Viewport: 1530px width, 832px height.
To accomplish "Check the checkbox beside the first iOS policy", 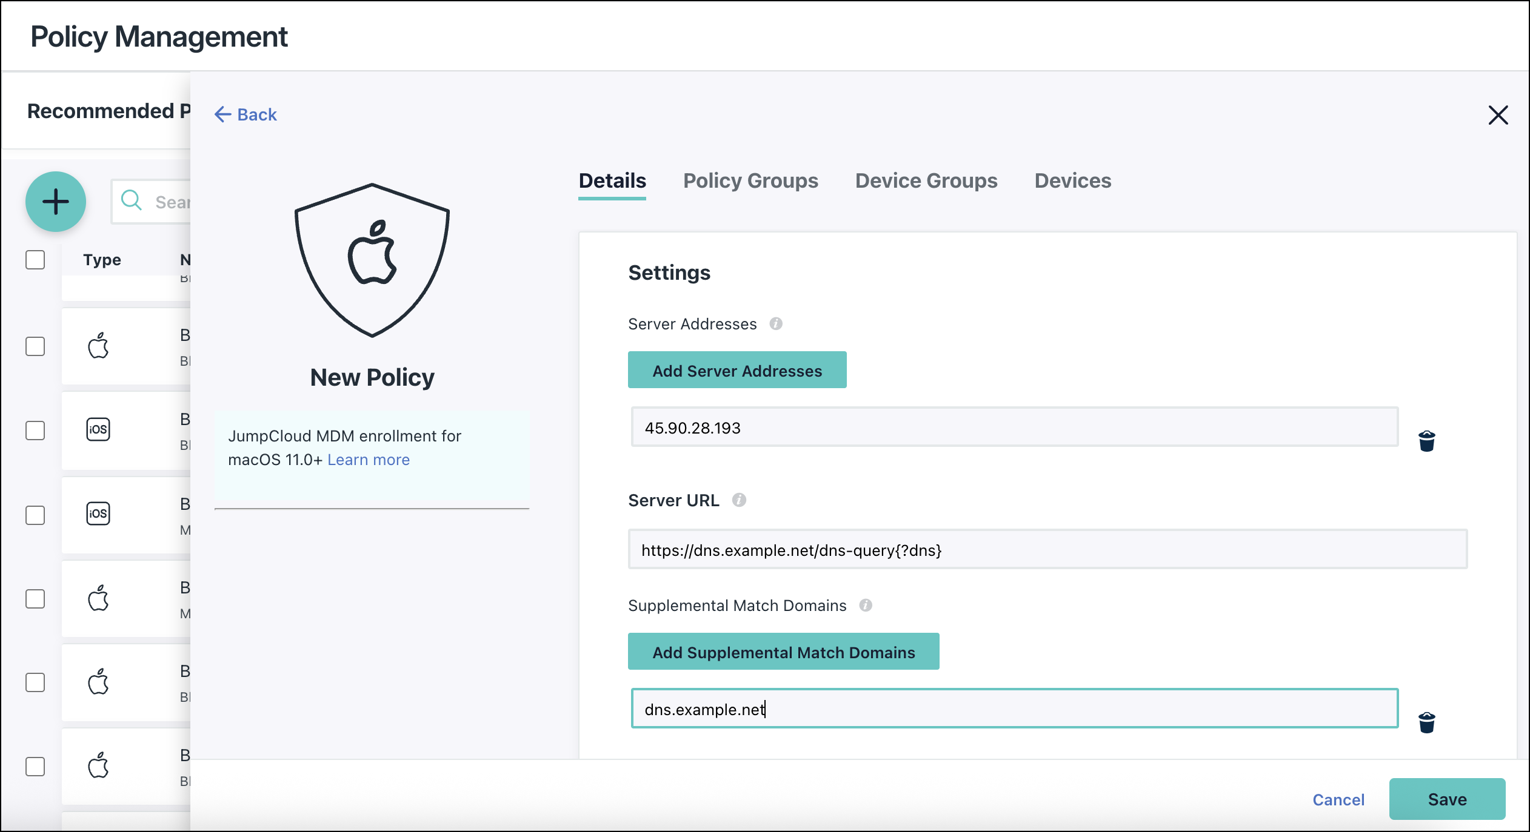I will point(35,431).
